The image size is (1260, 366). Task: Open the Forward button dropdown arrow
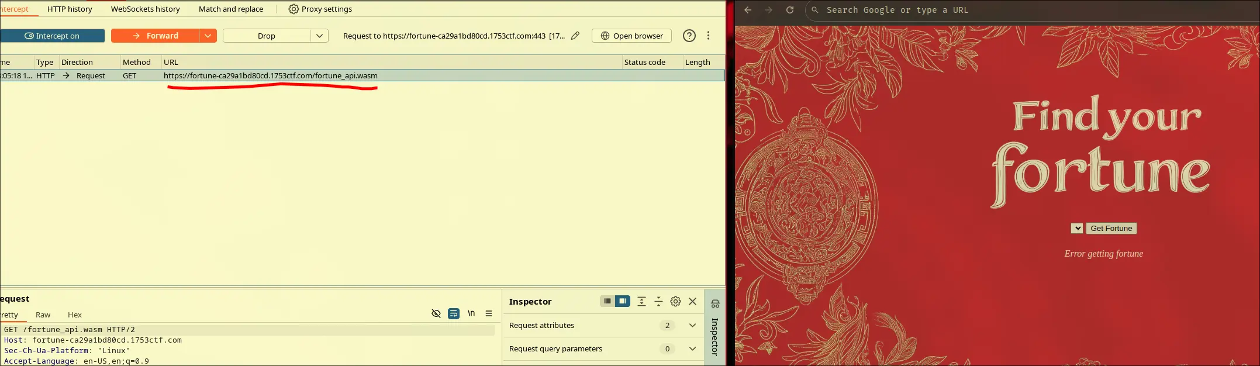[208, 36]
